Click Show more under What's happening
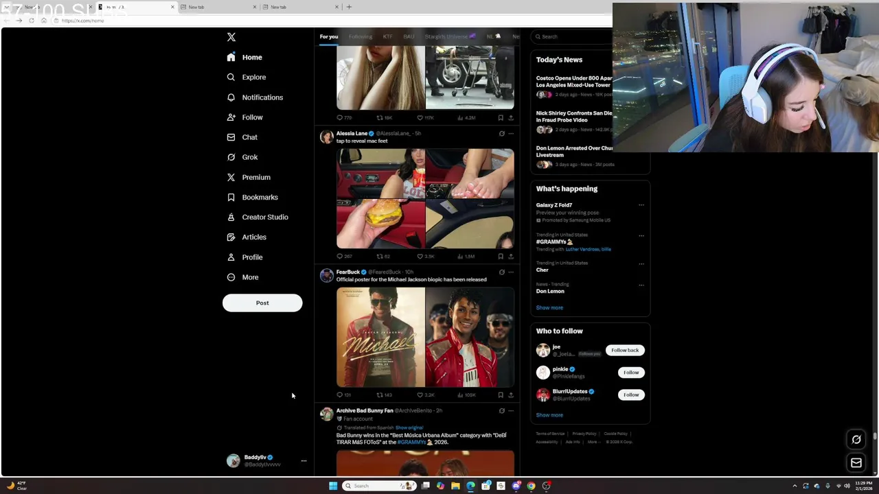The image size is (879, 494). 549,307
